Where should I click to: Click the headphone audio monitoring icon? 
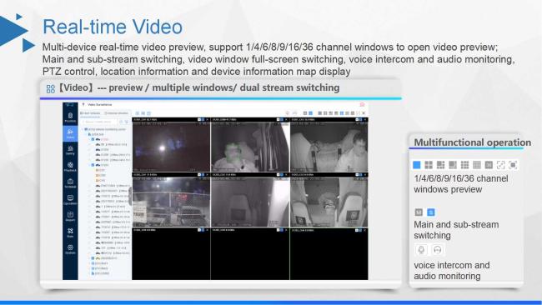click(x=437, y=249)
